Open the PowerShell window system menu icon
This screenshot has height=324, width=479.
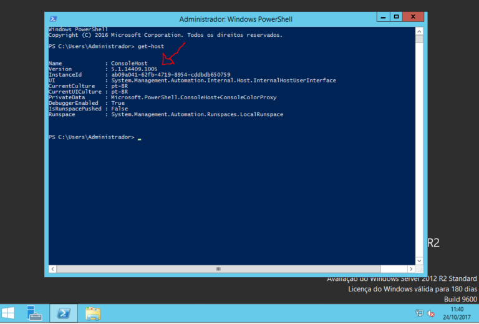click(x=54, y=19)
